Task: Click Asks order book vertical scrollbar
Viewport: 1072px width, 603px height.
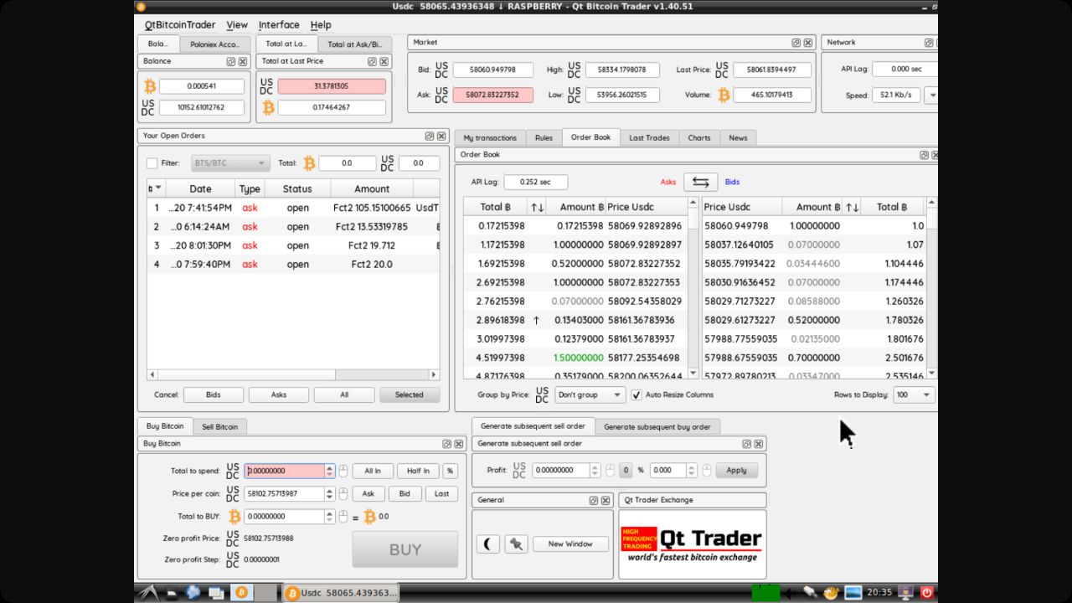Action: pyautogui.click(x=693, y=289)
